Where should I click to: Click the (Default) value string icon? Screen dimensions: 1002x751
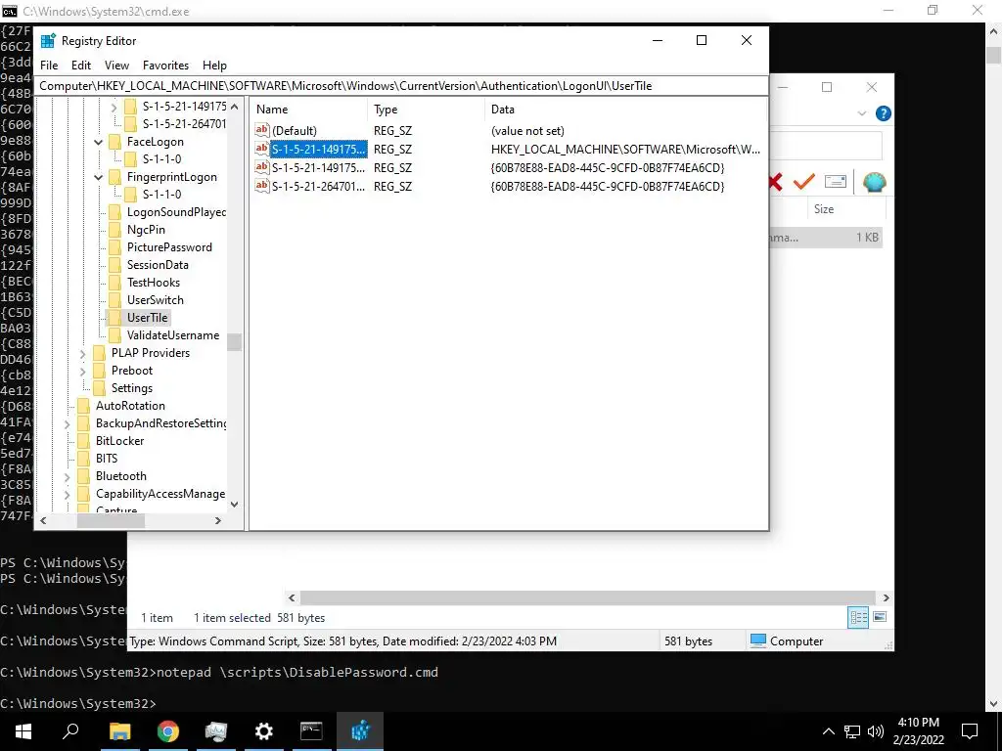(261, 130)
